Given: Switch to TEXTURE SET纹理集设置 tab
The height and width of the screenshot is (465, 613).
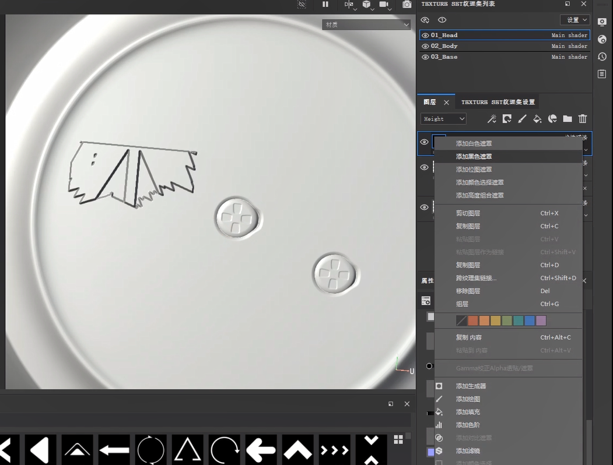Looking at the screenshot, I should 498,102.
